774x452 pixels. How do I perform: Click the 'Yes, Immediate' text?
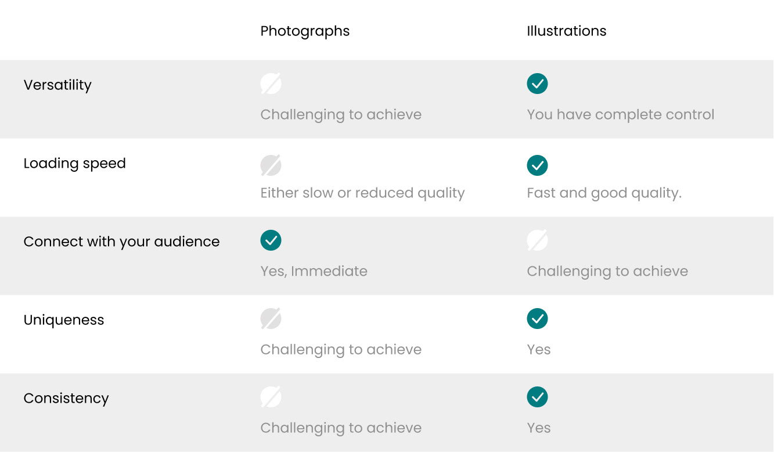314,272
